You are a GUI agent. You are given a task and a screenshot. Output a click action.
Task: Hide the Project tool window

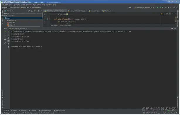(42, 11)
